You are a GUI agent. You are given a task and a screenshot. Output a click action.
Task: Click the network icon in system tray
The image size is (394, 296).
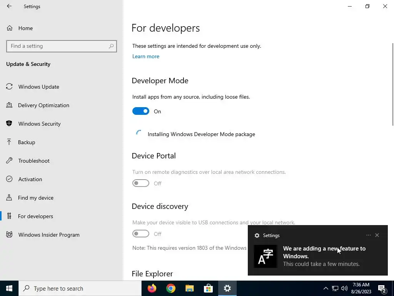[x=335, y=288]
